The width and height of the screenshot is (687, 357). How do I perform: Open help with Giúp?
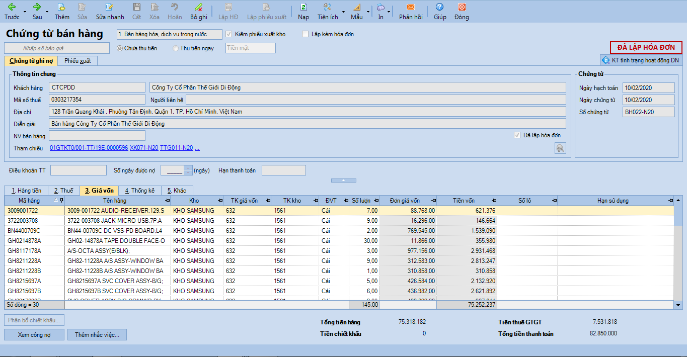(440, 12)
